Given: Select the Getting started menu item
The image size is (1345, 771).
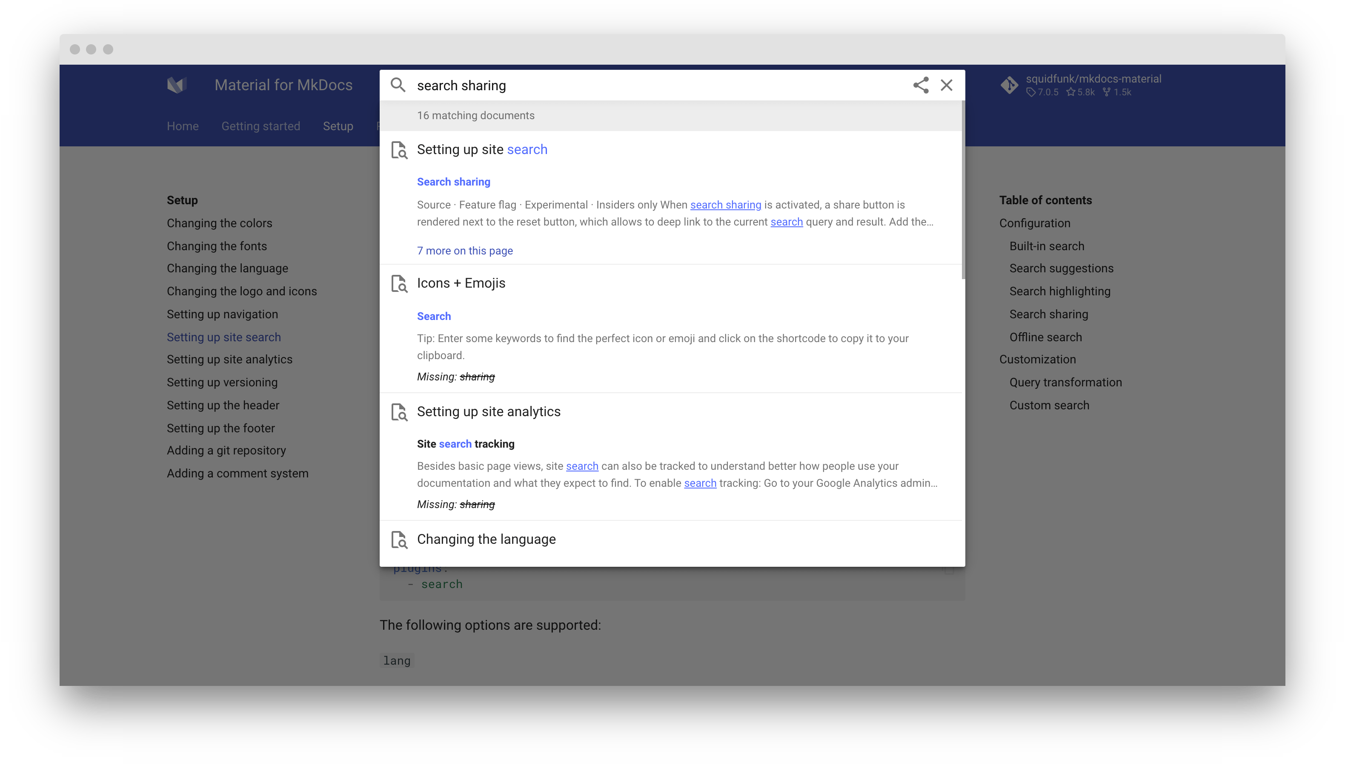Looking at the screenshot, I should pos(261,125).
